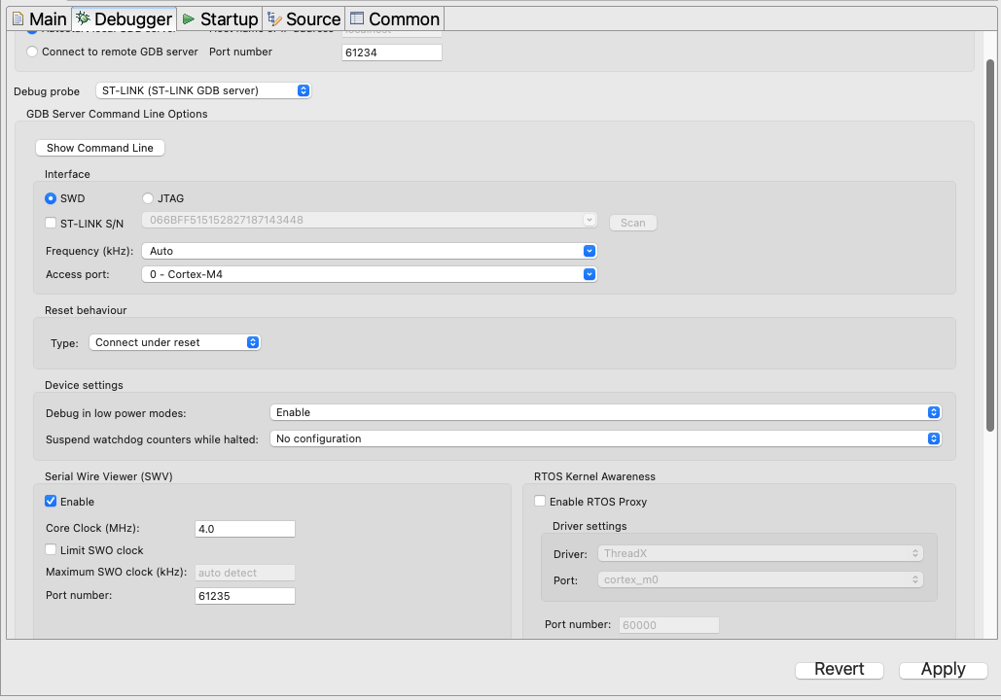Select the JTAG interface radio button
Screen dimensions: 1001x700
point(147,198)
